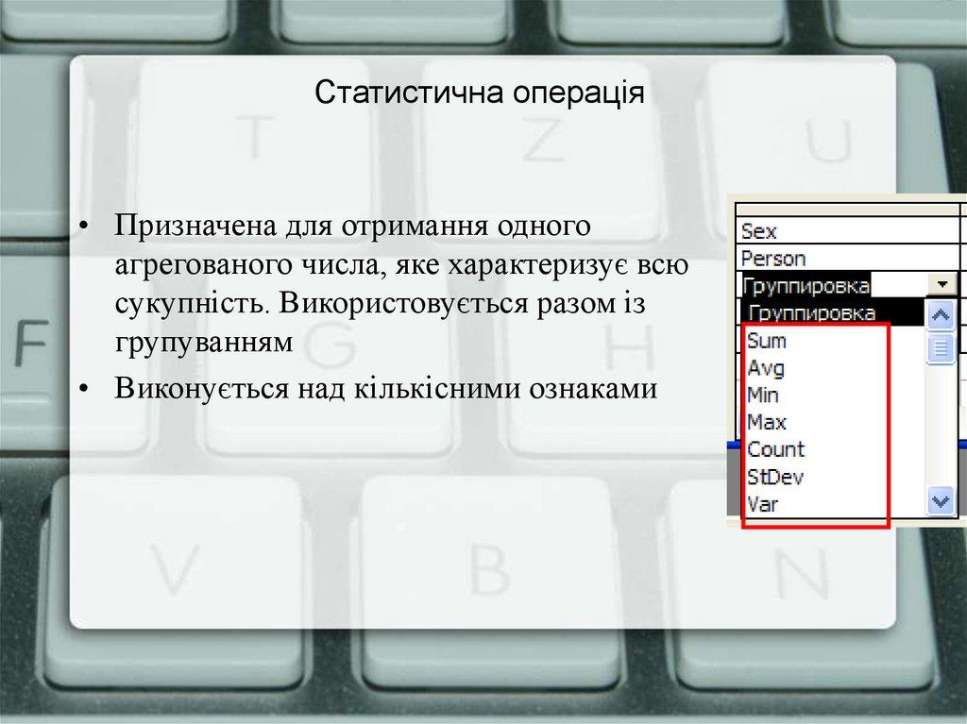Select Avg statistical function

tap(767, 368)
